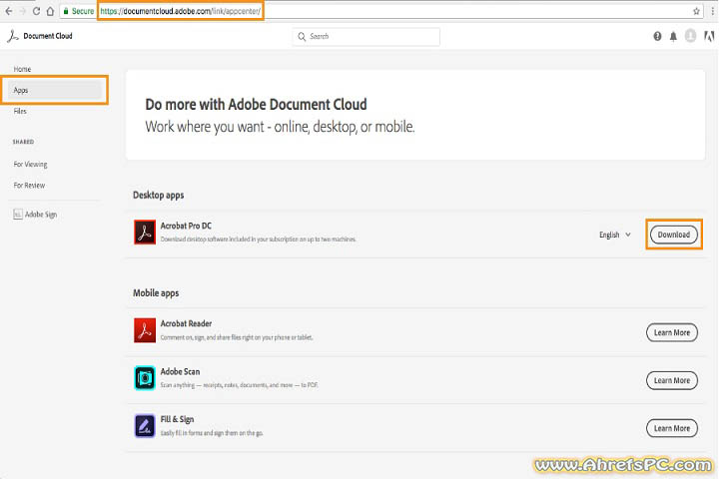Select Apps in the sidebar
The image size is (719, 479).
tap(55, 90)
